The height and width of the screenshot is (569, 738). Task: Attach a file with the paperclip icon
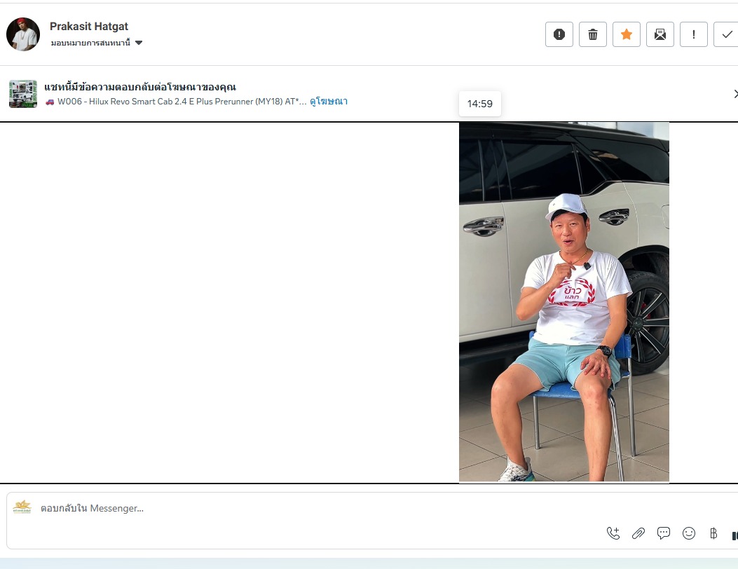tap(638, 533)
